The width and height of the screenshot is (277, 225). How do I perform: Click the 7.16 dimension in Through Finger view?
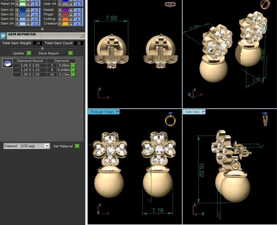tap(158, 210)
